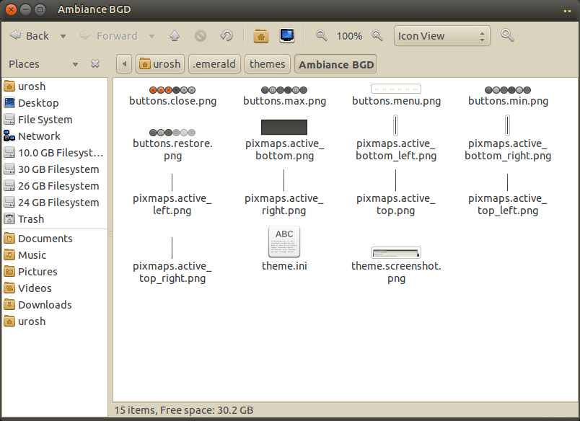This screenshot has width=580, height=421.
Task: Select the theme.screenshot.png file
Action: point(396,265)
